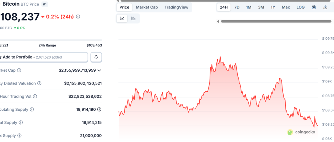Click info icon next to 0.2% (24h)
Image resolution: width=334 pixels, height=142 pixels.
click(78, 16)
